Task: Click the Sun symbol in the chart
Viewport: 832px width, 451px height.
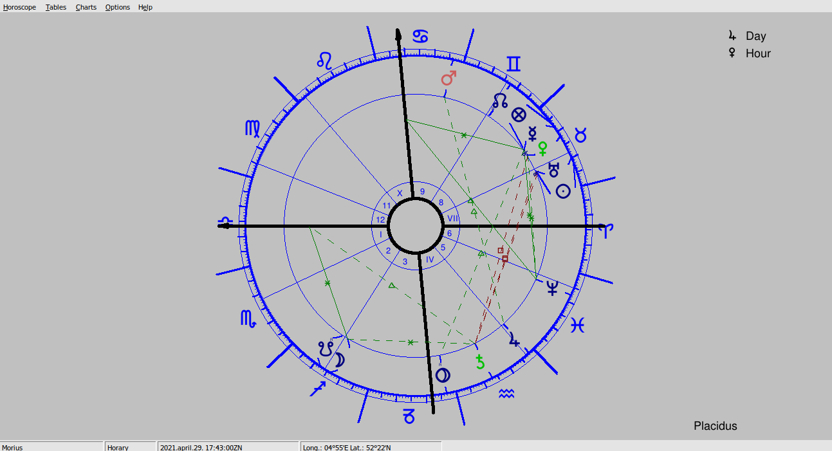Action: pos(563,191)
